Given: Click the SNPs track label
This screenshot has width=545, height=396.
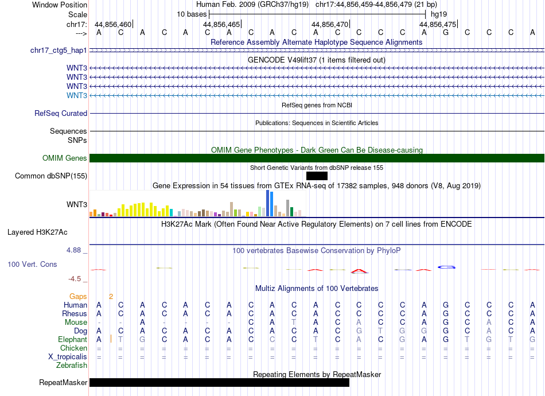Looking at the screenshot, I should [77, 140].
